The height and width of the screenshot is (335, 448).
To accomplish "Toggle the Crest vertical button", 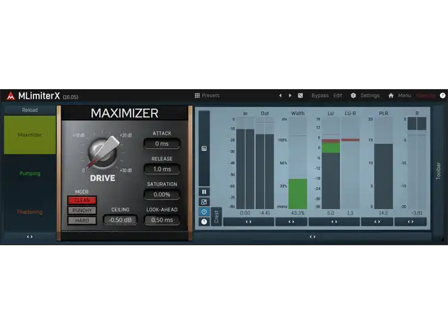I will pyautogui.click(x=216, y=216).
